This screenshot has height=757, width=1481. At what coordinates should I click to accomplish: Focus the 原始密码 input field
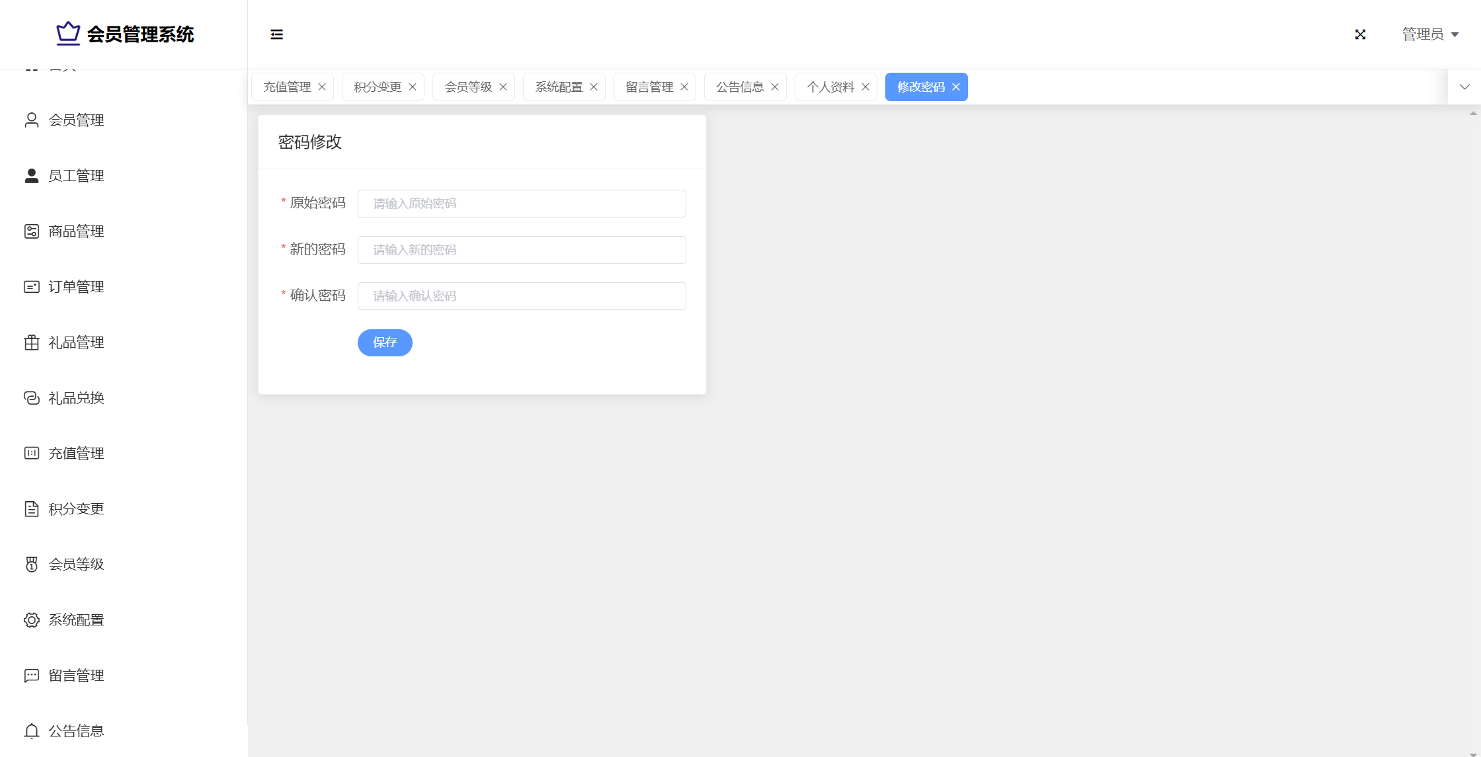521,204
